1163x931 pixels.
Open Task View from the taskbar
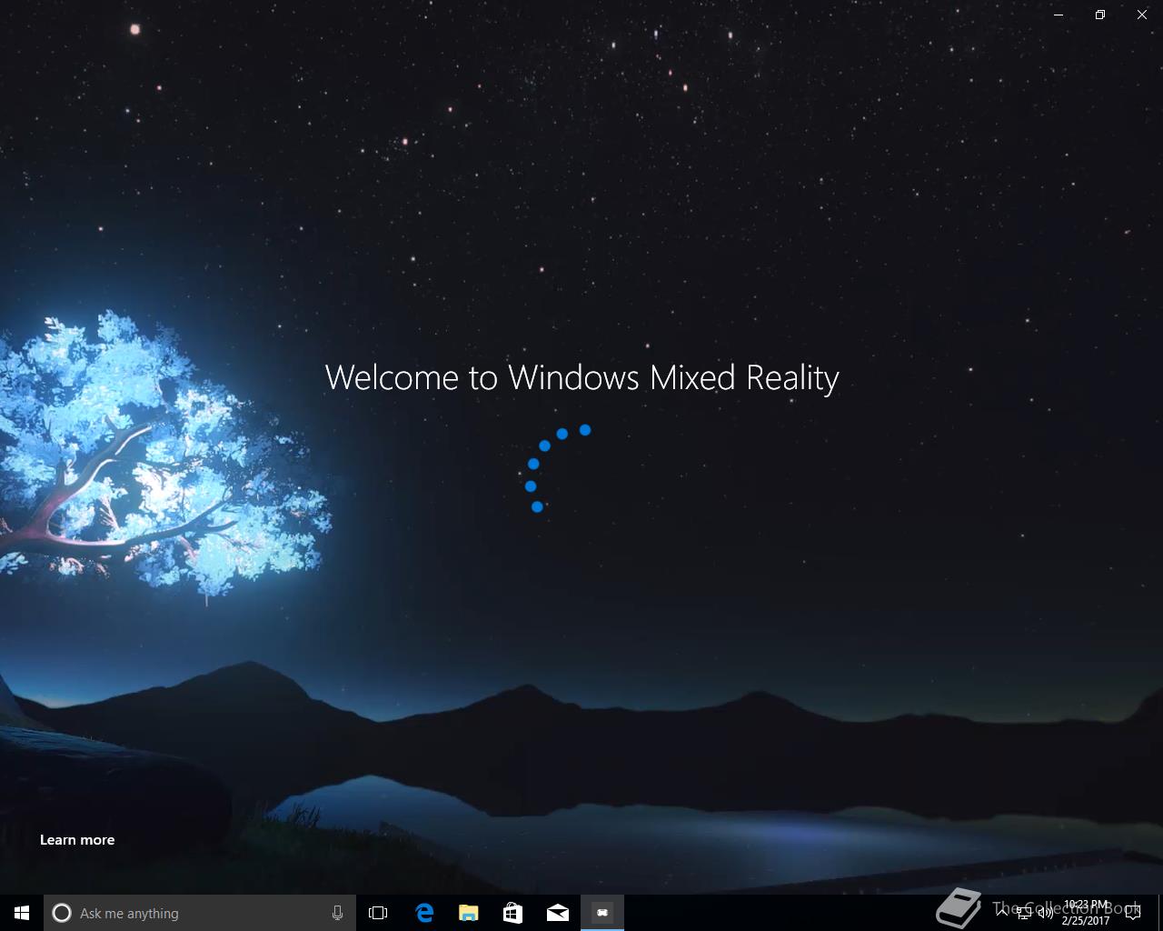coord(378,913)
